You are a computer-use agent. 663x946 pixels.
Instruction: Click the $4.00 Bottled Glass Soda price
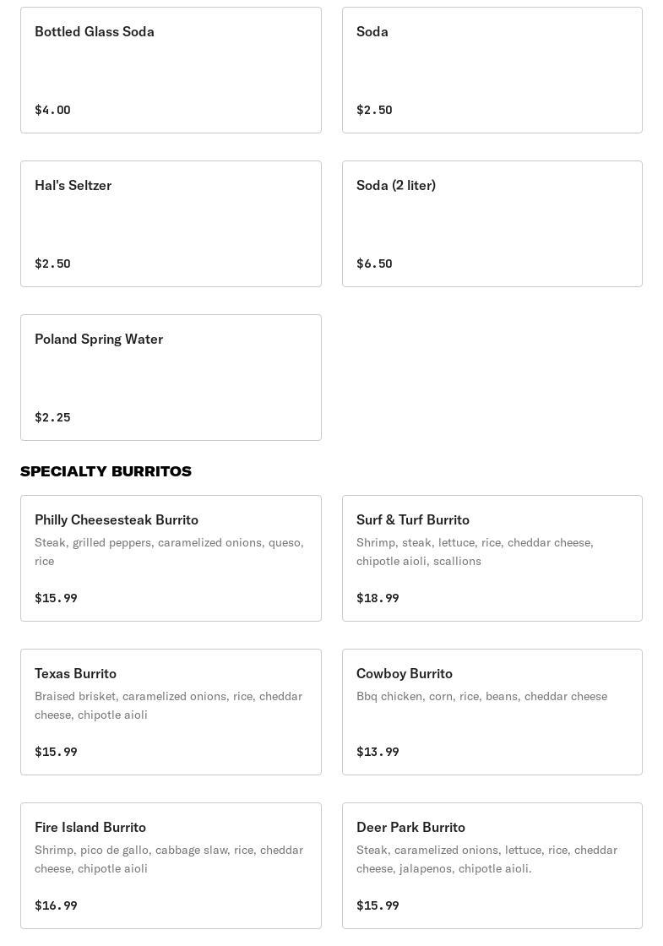pos(52,110)
